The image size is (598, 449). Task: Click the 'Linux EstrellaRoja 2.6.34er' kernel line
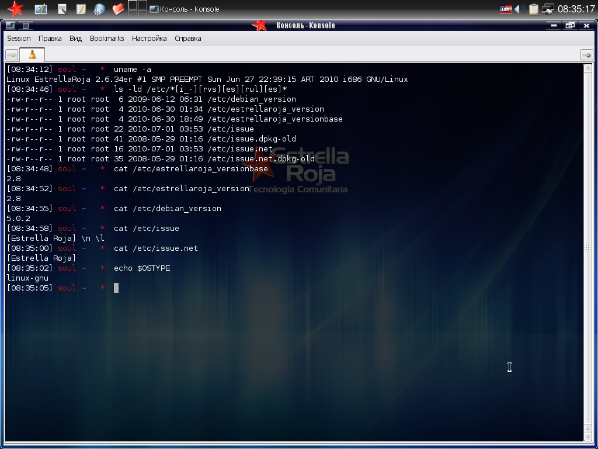pos(207,80)
